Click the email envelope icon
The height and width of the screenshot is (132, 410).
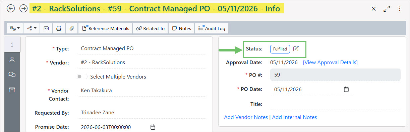46,28
